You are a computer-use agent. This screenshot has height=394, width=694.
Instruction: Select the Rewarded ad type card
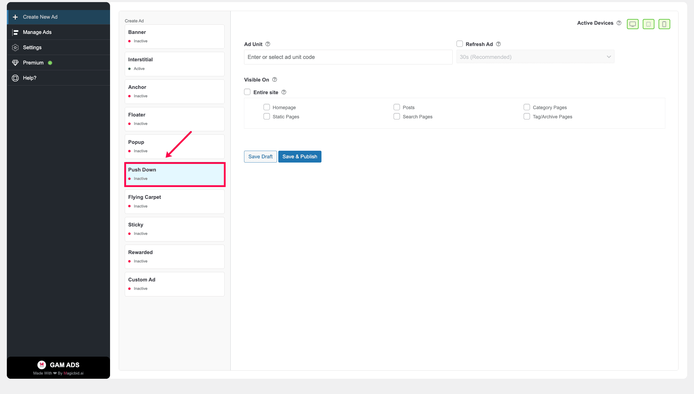(175, 256)
